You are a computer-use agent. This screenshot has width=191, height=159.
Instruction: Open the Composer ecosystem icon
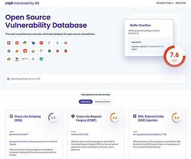tap(49, 43)
